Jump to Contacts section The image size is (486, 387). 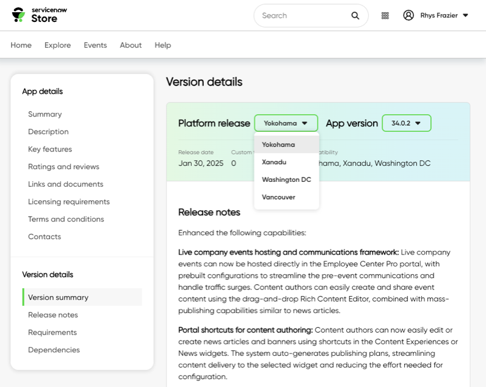[x=45, y=237]
